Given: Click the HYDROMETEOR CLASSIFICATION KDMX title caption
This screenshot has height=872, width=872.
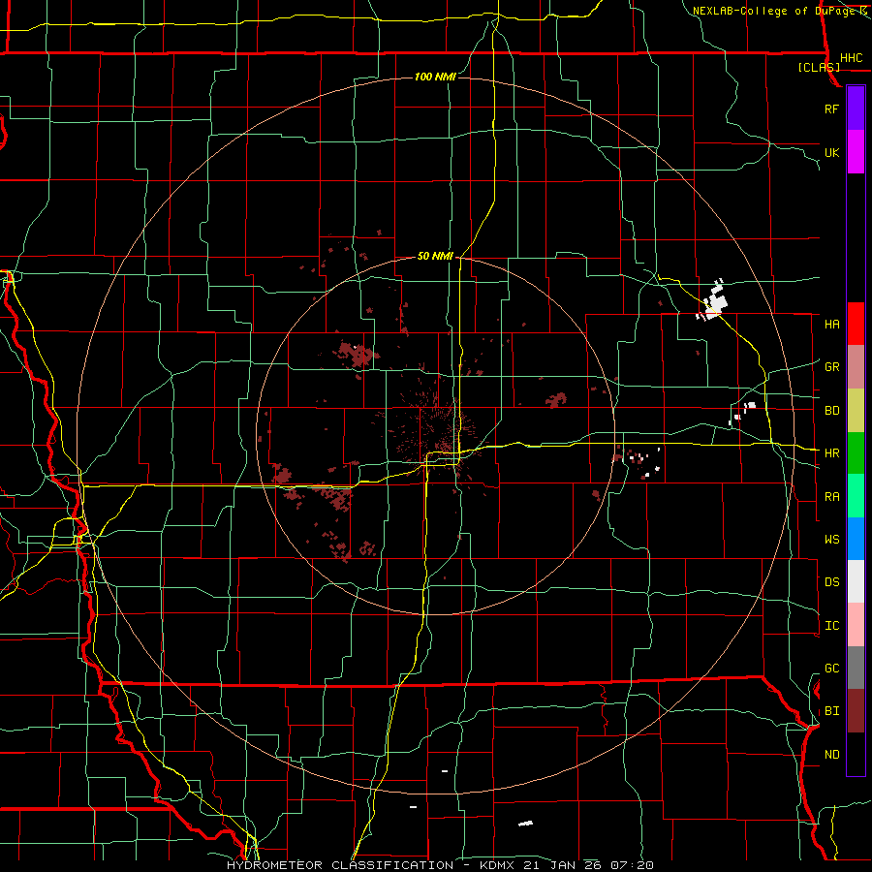Looking at the screenshot, I should click(x=440, y=865).
